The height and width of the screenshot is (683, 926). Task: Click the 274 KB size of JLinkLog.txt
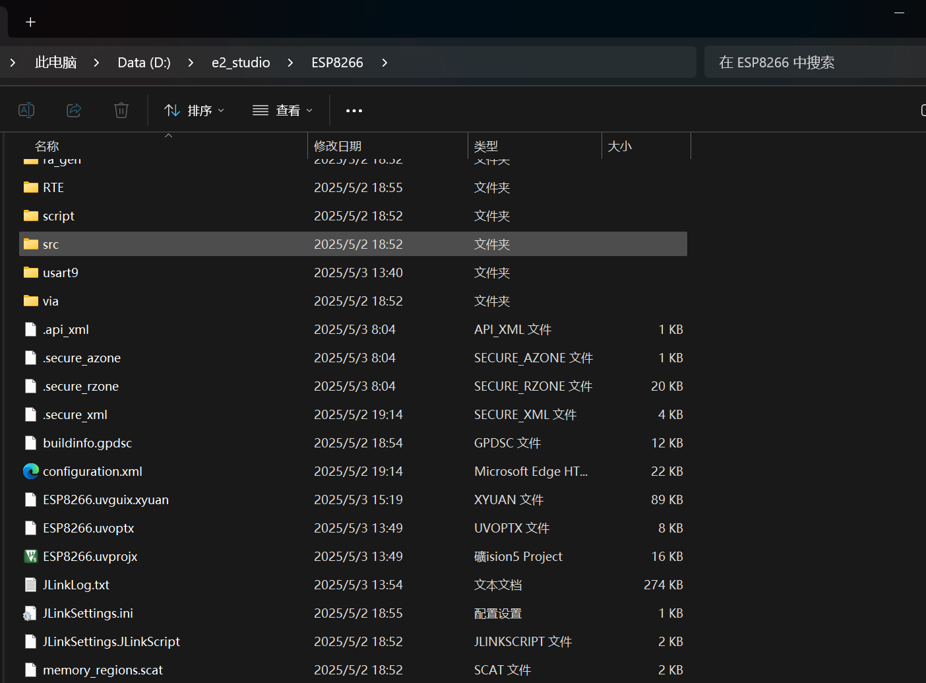coord(664,585)
